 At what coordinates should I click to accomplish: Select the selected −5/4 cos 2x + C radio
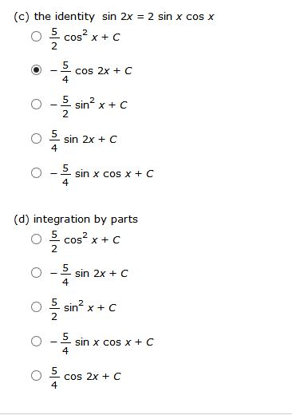(x=37, y=70)
